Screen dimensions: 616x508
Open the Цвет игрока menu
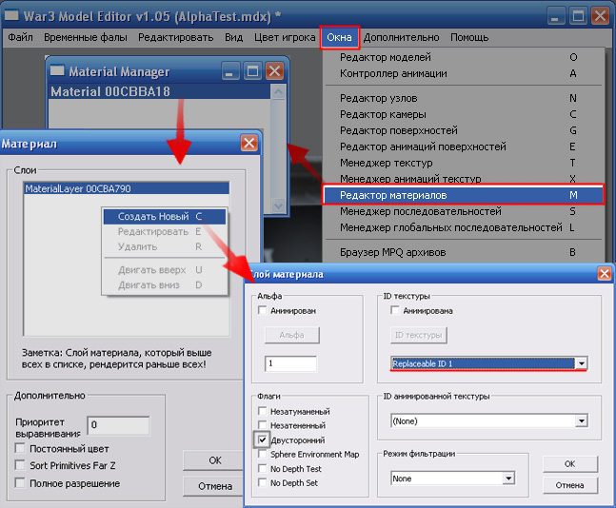[x=285, y=38]
